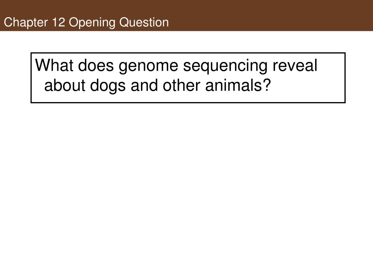Click the word 'dogs' in the question
Image resolution: width=373 pixels, height=280 pixels.
tap(108, 86)
